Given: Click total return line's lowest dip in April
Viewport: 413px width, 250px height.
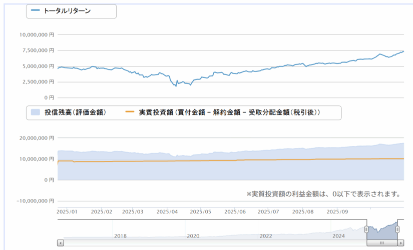Looking at the screenshot, I should (x=176, y=86).
